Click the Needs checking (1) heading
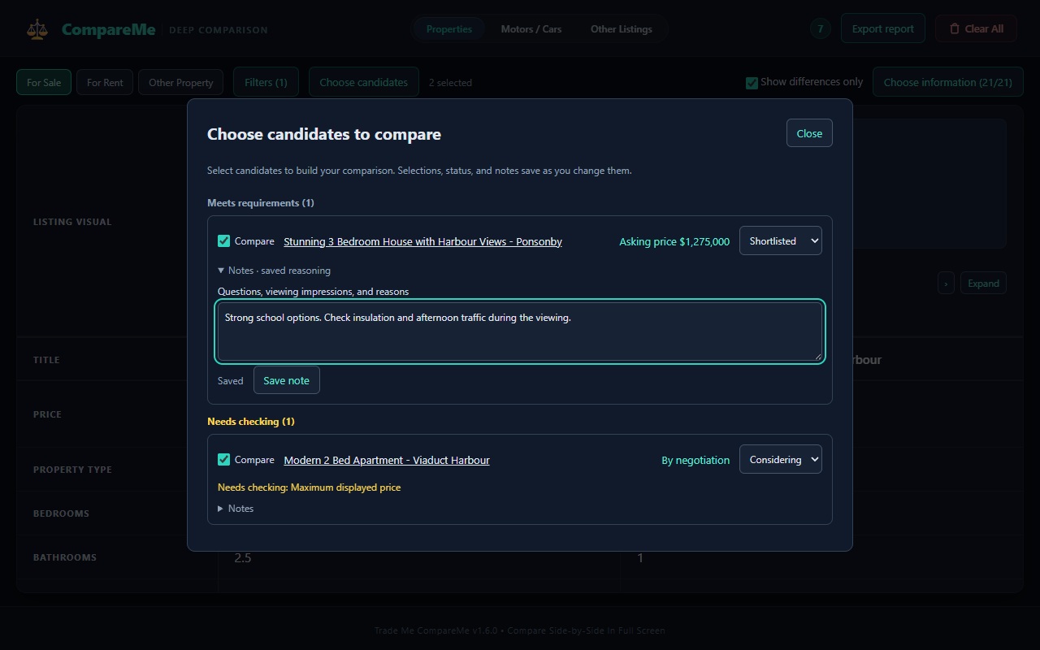 251,422
